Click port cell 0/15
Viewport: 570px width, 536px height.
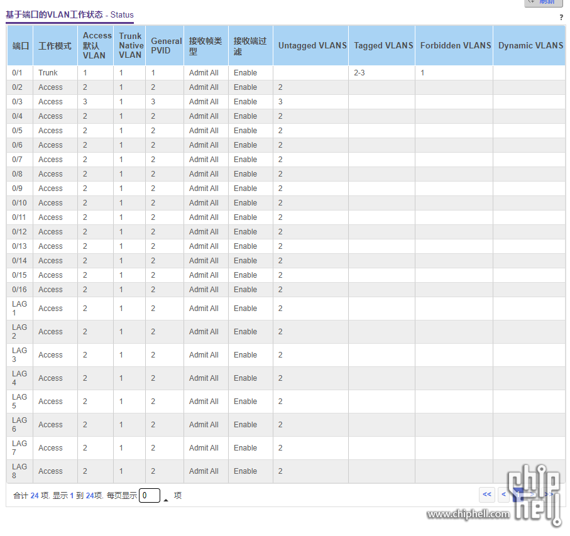(19, 275)
